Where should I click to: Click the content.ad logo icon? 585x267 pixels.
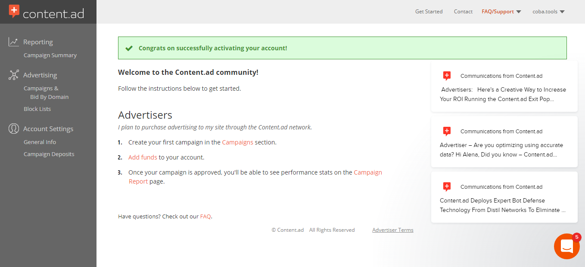tap(14, 11)
